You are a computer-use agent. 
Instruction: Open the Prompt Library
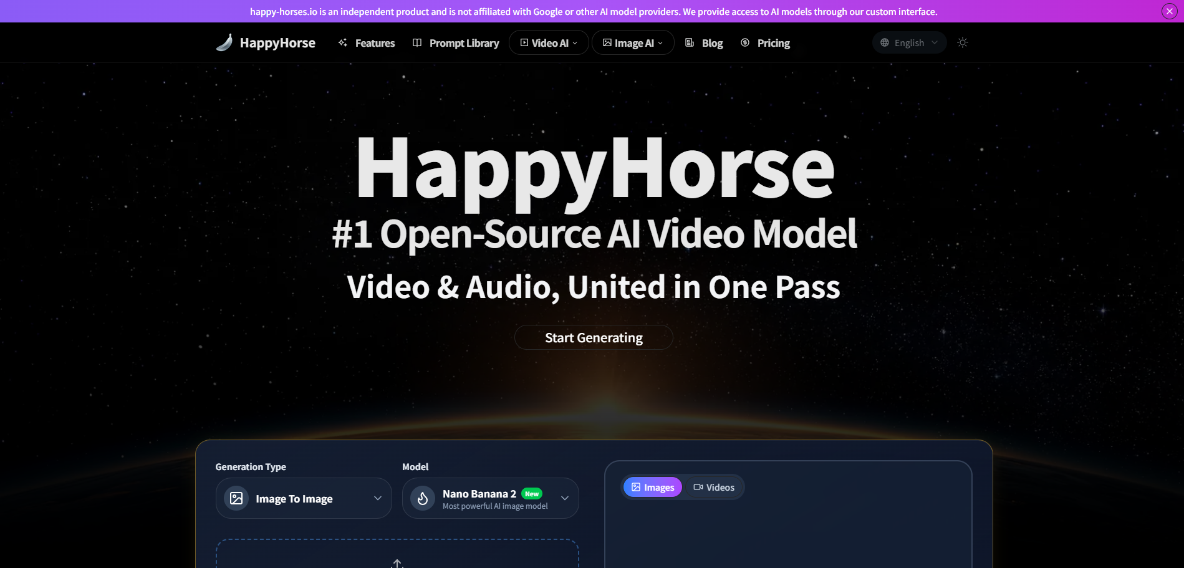[x=464, y=42]
